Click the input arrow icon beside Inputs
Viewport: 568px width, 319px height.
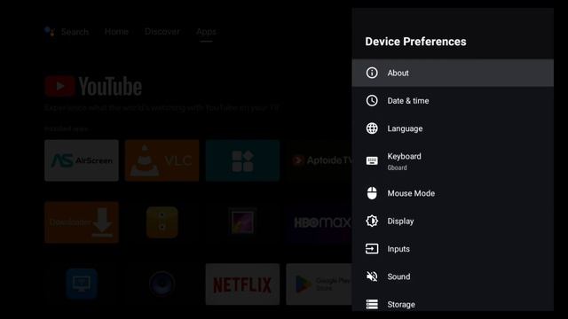[x=372, y=249]
